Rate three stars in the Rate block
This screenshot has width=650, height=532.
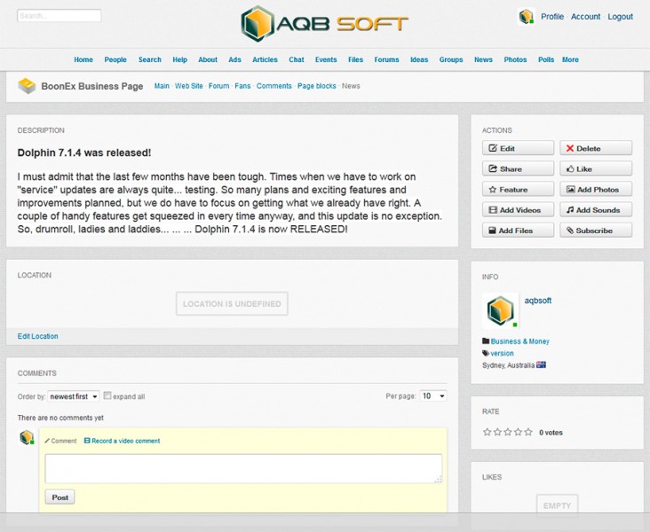tap(508, 432)
